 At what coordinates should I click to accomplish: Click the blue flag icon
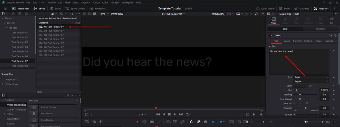pos(213,122)
